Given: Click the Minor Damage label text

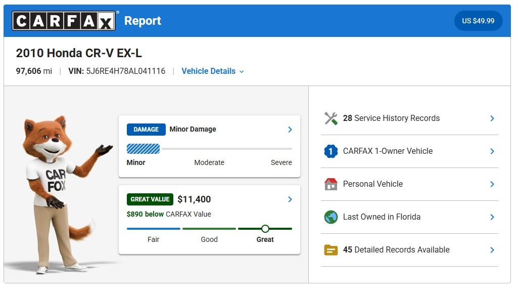Looking at the screenshot, I should [x=193, y=129].
